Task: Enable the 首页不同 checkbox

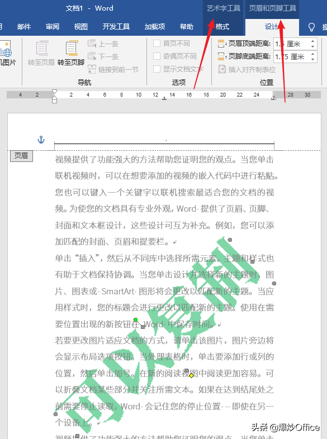Action: [157, 44]
